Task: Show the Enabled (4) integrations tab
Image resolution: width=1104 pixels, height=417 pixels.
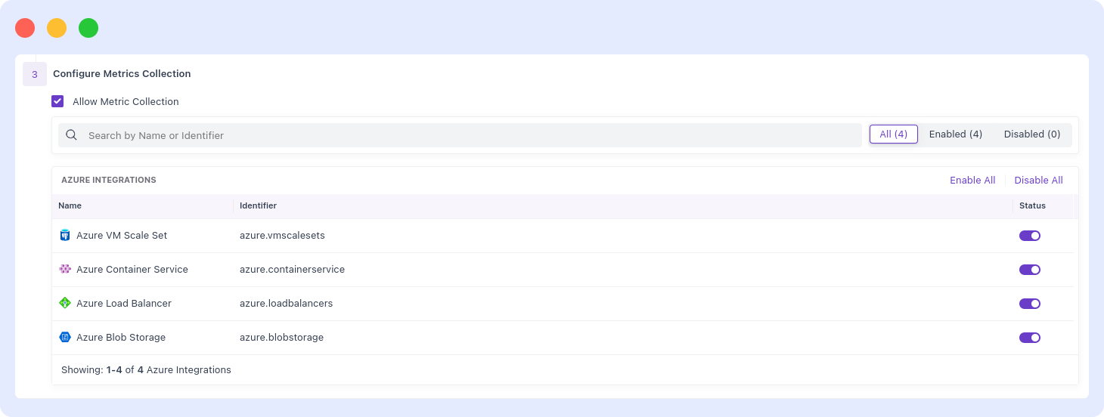Action: click(955, 134)
